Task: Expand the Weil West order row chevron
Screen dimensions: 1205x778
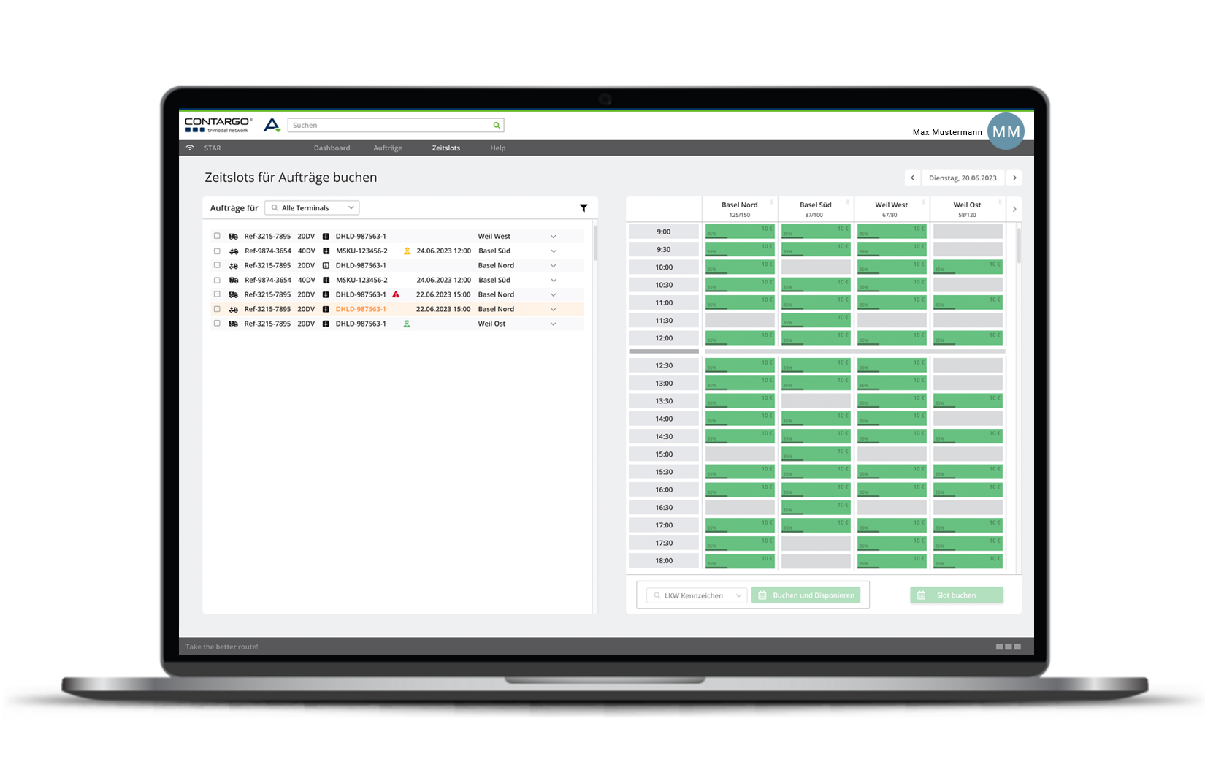Action: pyautogui.click(x=553, y=237)
